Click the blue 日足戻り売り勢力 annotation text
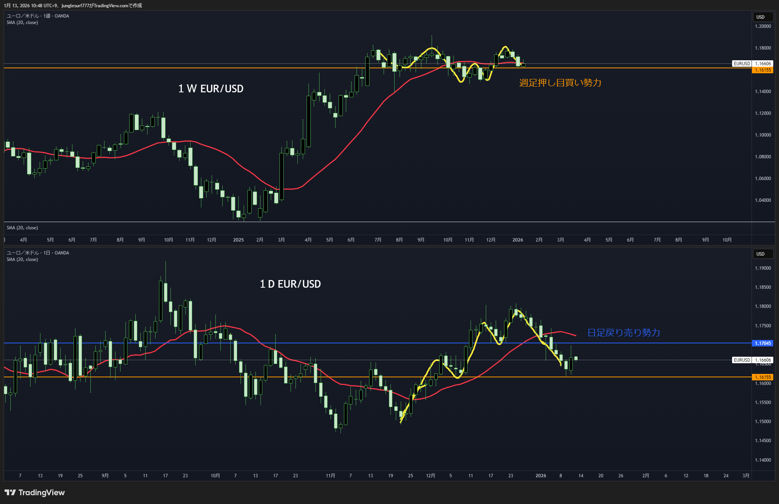The image size is (779, 504). (623, 333)
